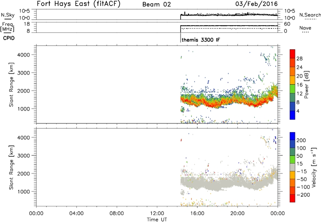The width and height of the screenshot is (321, 222).
Task: Click the '18' frequency axis label
Action: tap(27, 24)
